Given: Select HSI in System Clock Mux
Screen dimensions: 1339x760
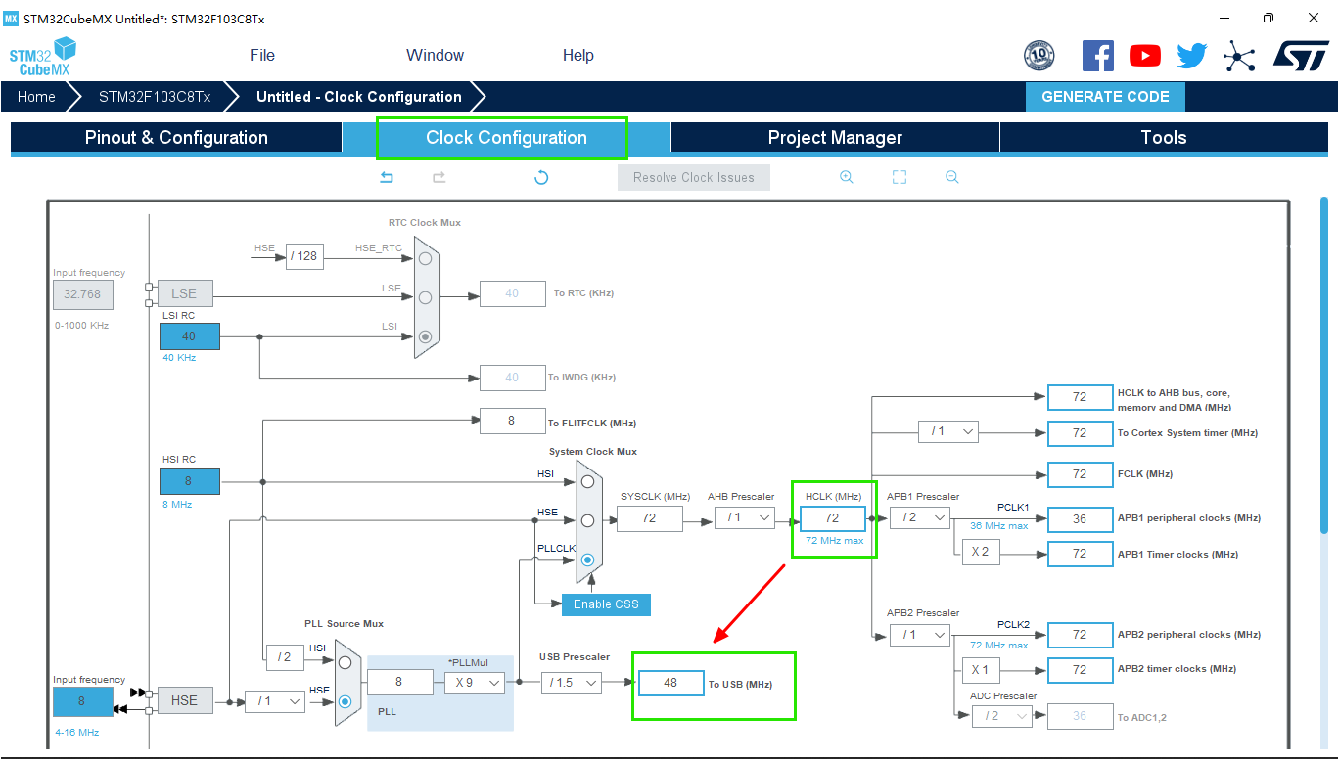Looking at the screenshot, I should pyautogui.click(x=587, y=481).
